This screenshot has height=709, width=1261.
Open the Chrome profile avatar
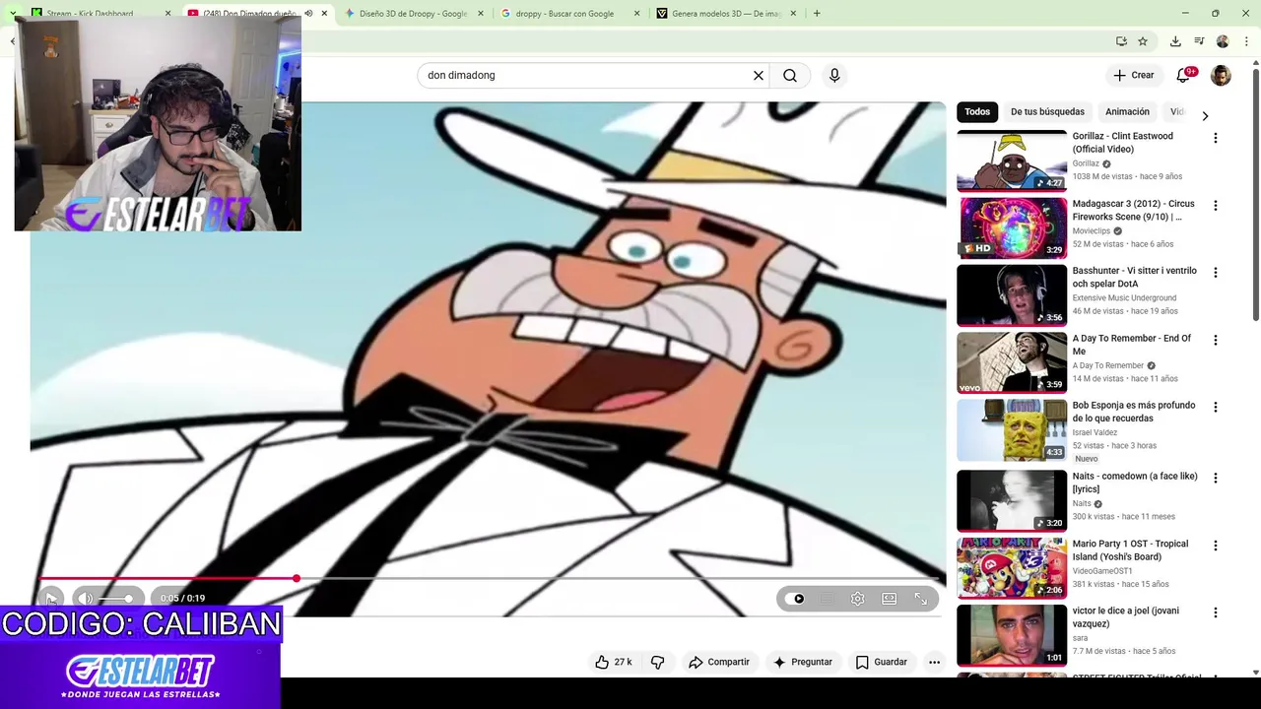coord(1223,41)
